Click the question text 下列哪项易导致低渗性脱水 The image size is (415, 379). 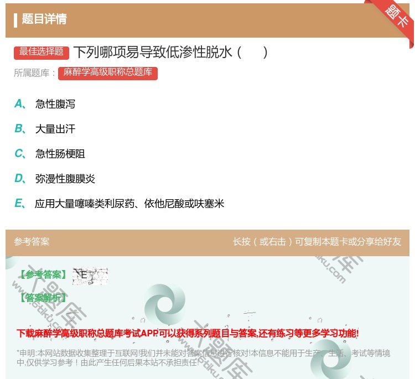(170, 53)
